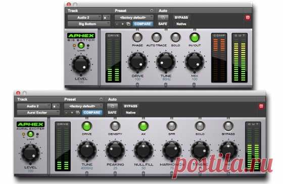
Task: Toggle the DRIVE button in Aural Exciter
Action: [87, 126]
